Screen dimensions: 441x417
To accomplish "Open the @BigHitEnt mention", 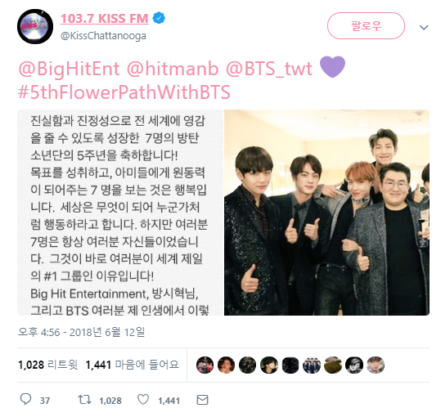I will [x=70, y=69].
